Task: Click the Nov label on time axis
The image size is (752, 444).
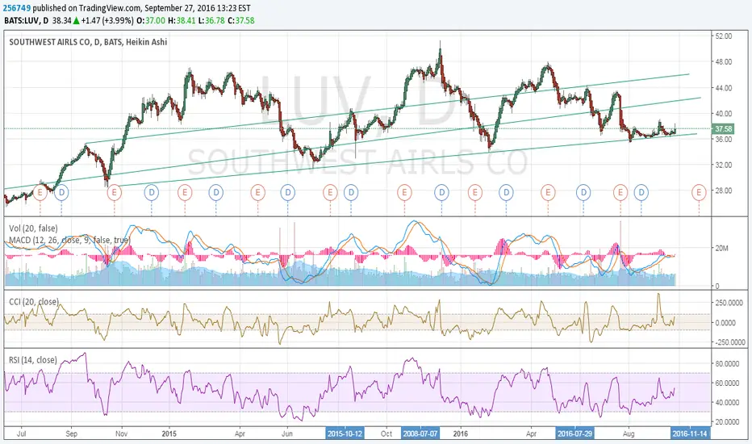Action: tap(121, 434)
